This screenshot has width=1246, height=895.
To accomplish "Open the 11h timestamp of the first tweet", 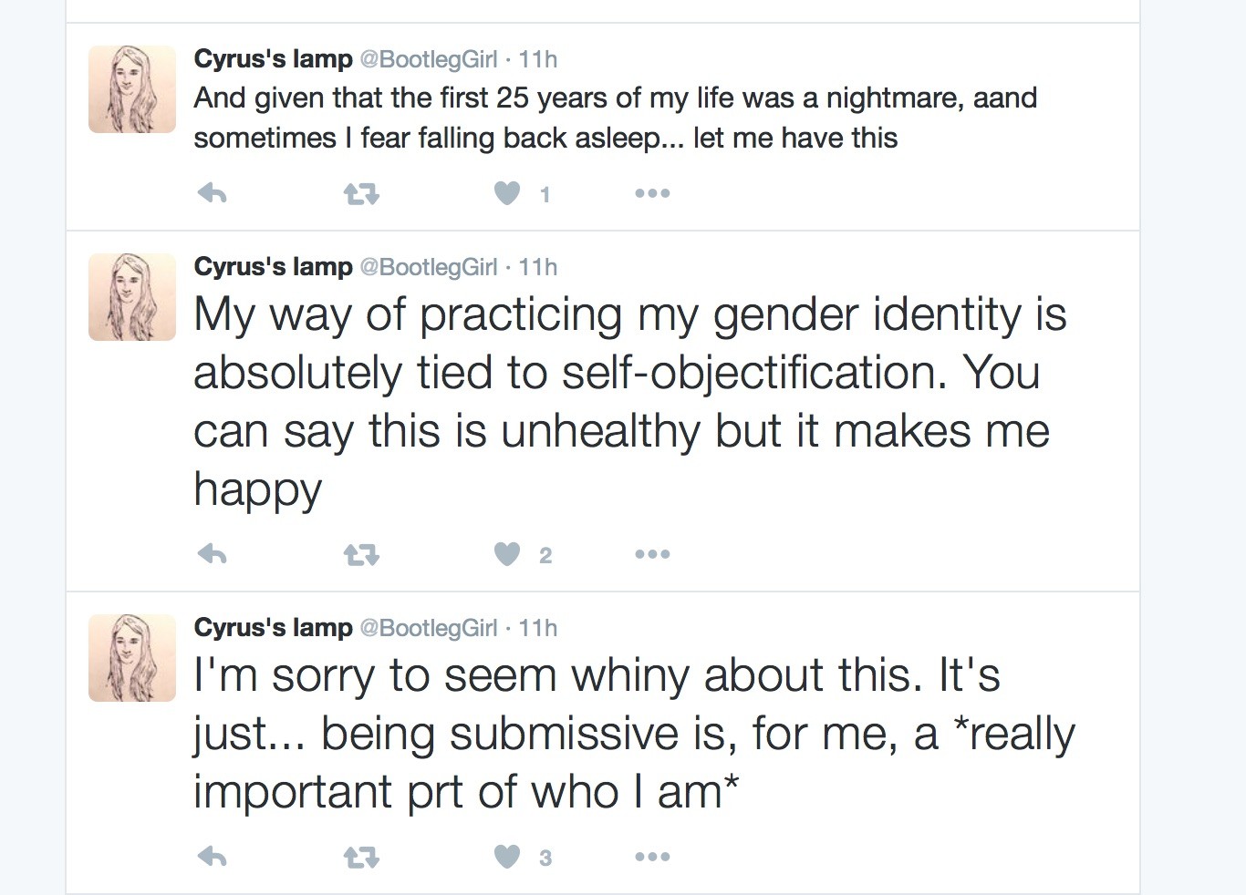I will [x=538, y=59].
